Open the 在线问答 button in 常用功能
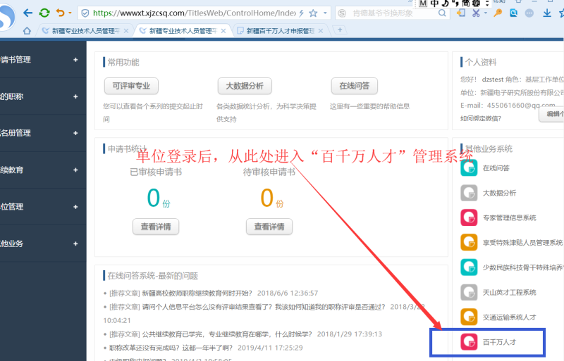 (354, 86)
